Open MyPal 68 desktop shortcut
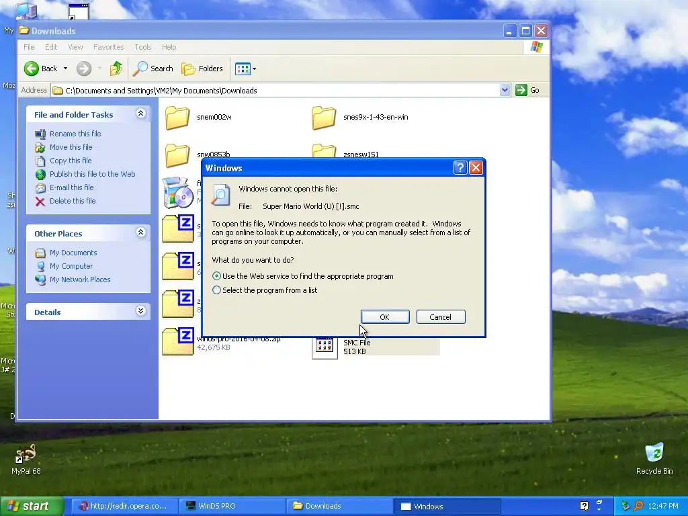The image size is (688, 516). click(26, 460)
